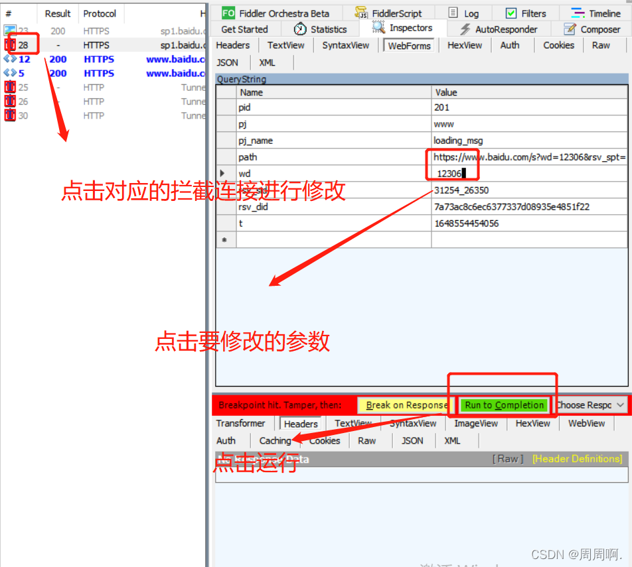Open the request XML tab
Screen dimensions: 632x567
267,62
